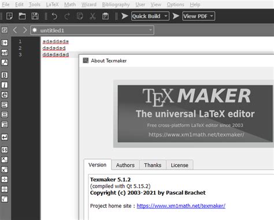Insert superscript from the sidebar
Screen dimensions: 274x220
coord(5,169)
